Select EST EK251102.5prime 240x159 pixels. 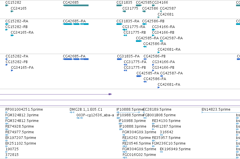pos(21,143)
